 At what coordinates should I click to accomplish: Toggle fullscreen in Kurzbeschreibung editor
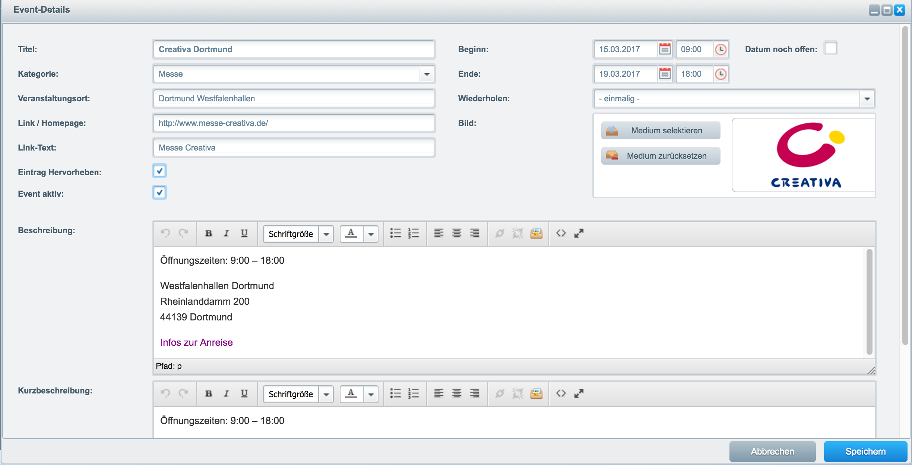coord(579,393)
